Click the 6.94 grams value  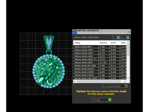tap(102, 72)
